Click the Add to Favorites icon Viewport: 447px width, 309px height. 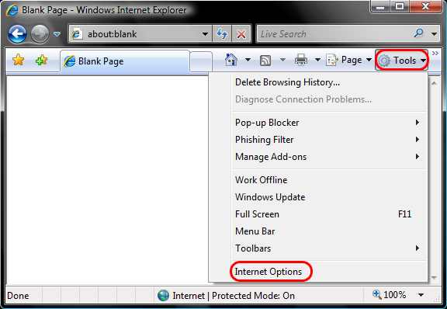pos(41,61)
